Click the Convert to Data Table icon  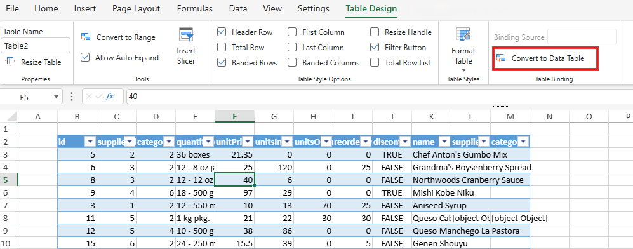pyautogui.click(x=500, y=58)
